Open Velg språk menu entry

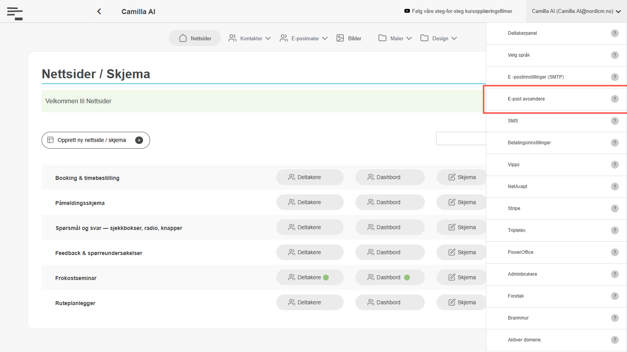[556, 55]
